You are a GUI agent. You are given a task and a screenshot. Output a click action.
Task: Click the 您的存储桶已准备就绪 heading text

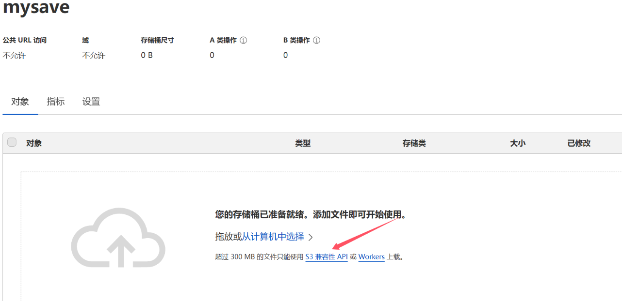click(311, 215)
